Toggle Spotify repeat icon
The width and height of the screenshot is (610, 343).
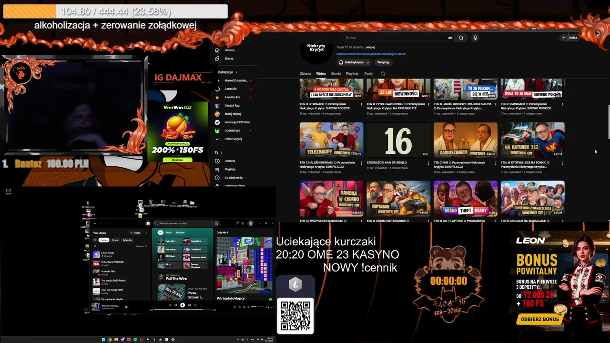[195, 305]
